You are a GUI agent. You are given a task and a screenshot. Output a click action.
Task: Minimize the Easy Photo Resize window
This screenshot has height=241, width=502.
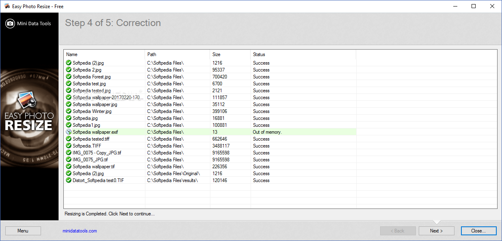pos(455,6)
